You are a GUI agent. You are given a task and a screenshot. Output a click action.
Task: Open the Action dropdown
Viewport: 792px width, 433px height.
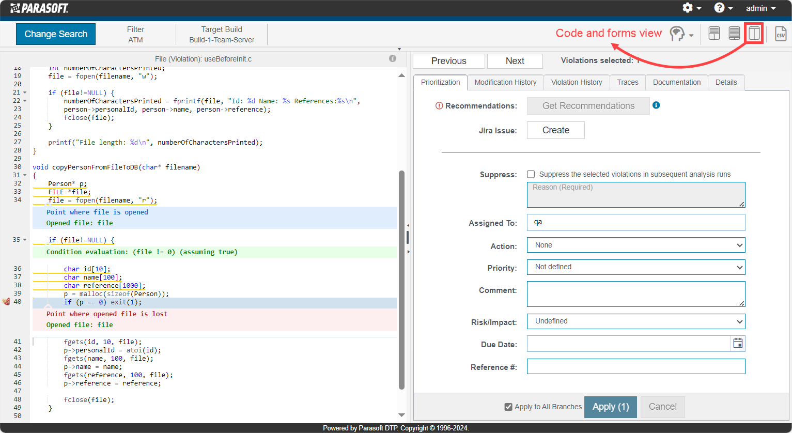[x=636, y=245]
